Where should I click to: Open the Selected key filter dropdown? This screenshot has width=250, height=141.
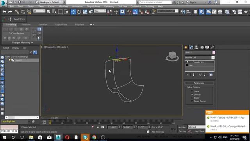196,127
